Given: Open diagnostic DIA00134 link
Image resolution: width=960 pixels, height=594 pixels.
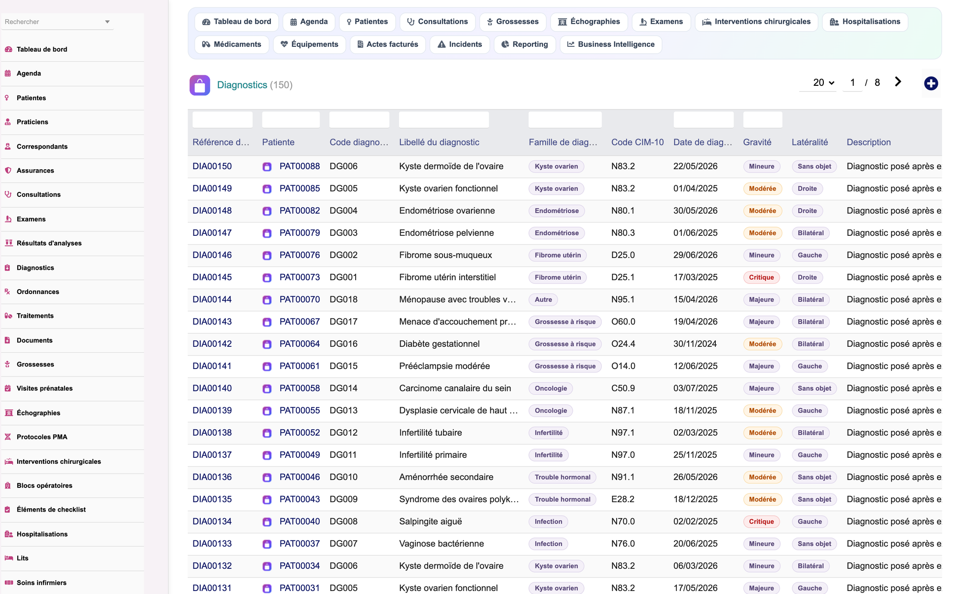Looking at the screenshot, I should tap(212, 521).
